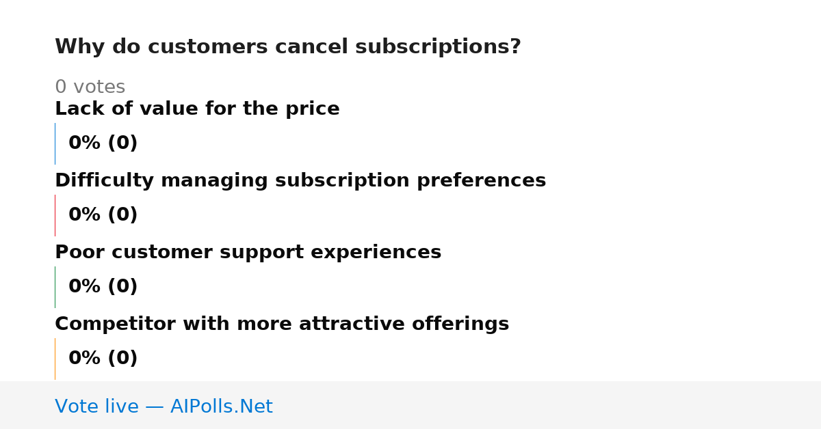Click the green result bar for customer support
The width and height of the screenshot is (821, 429).
55,287
